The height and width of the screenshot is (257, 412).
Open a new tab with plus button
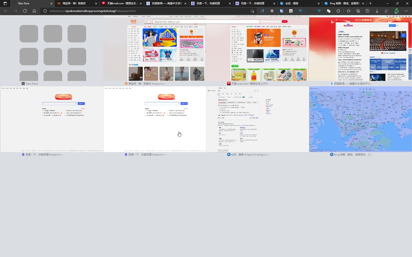[x=370, y=3]
